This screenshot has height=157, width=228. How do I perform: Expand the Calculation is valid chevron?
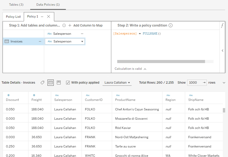[x=145, y=69]
